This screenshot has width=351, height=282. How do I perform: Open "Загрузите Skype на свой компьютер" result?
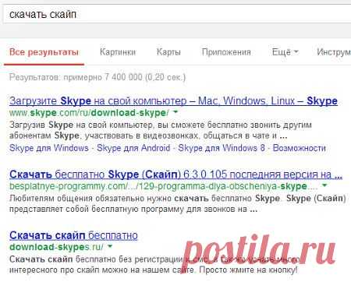[173, 100]
